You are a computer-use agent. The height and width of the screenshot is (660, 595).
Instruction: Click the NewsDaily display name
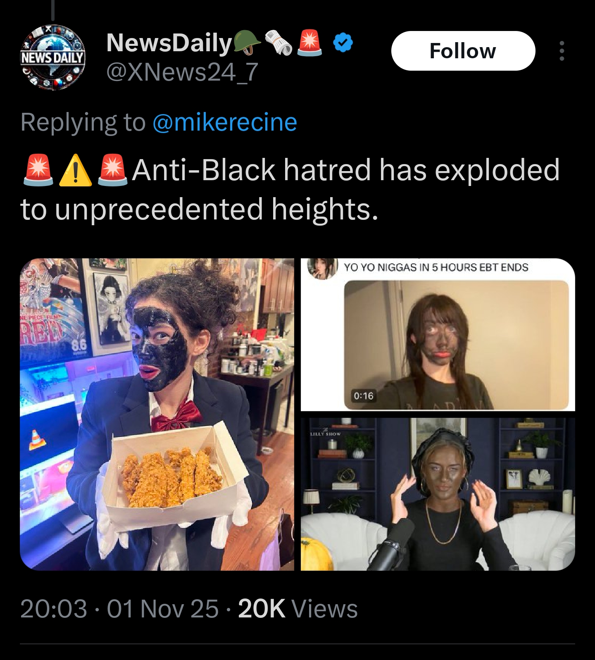[x=169, y=43]
